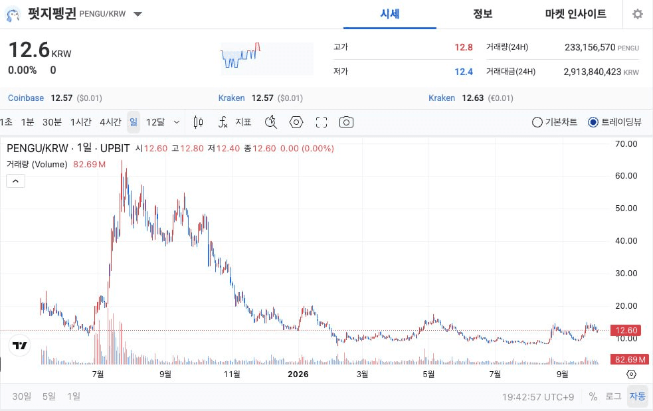Screen dimensions: 653x411
Task: Select the 1분 timeframe
Action: point(27,122)
